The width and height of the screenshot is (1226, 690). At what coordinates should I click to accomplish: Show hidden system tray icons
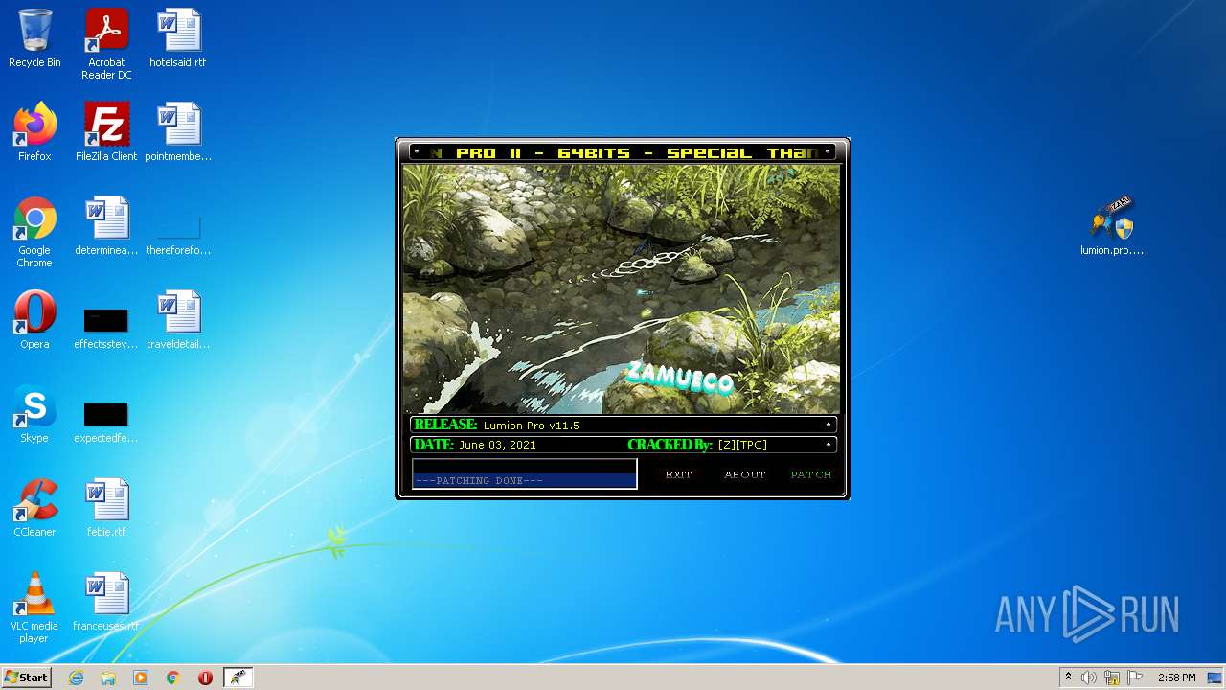(x=1068, y=678)
